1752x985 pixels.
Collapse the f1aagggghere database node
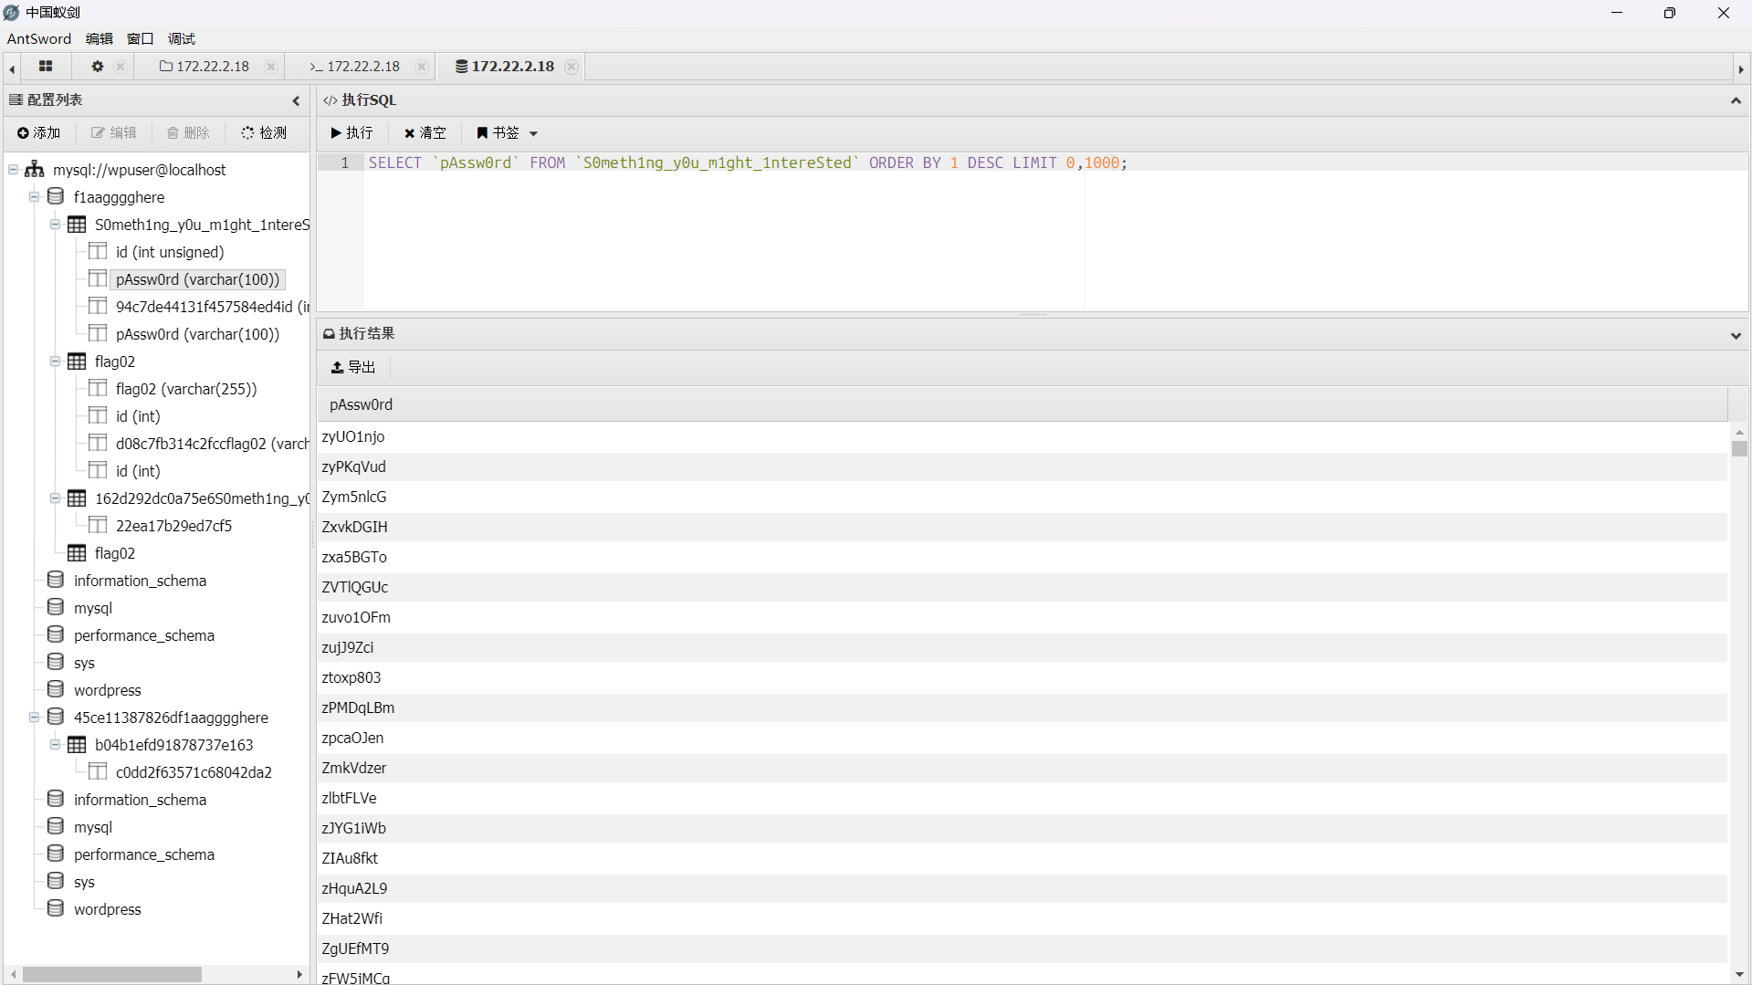[x=34, y=197]
